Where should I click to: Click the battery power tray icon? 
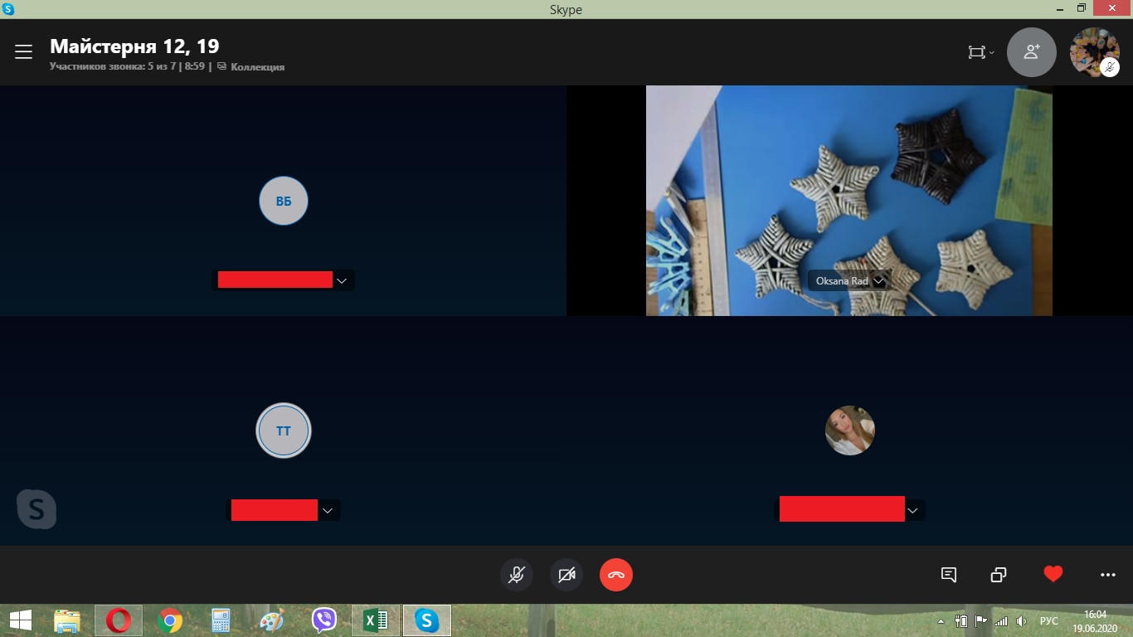(x=961, y=621)
